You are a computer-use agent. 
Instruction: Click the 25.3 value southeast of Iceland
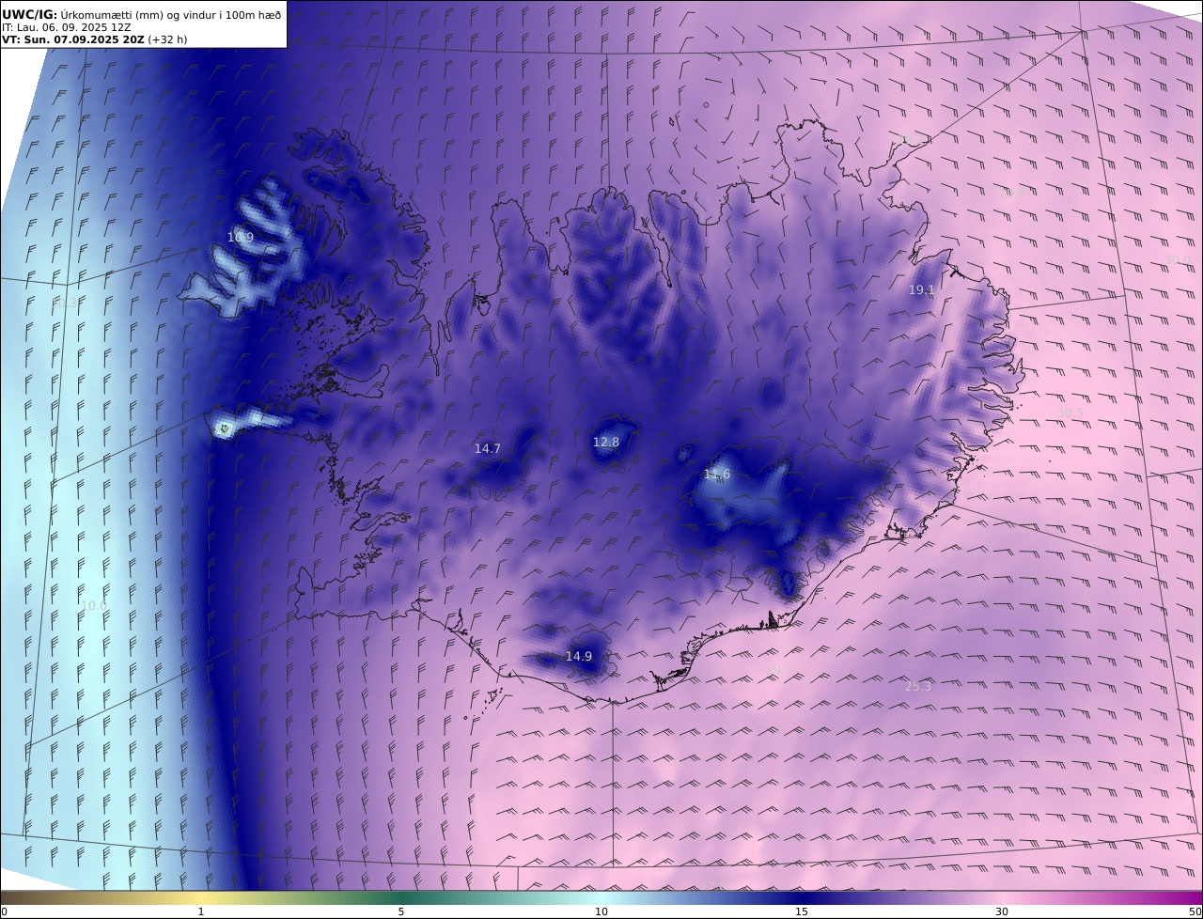pos(918,687)
